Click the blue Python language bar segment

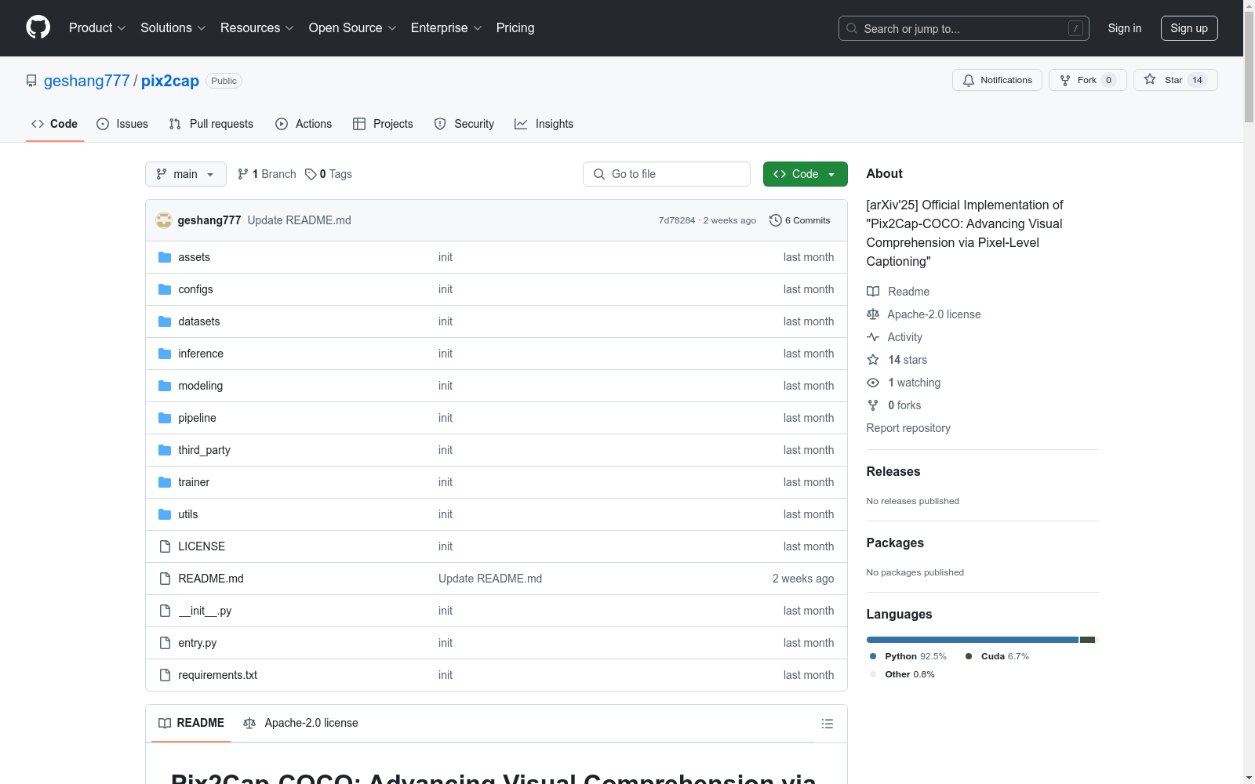(x=973, y=640)
